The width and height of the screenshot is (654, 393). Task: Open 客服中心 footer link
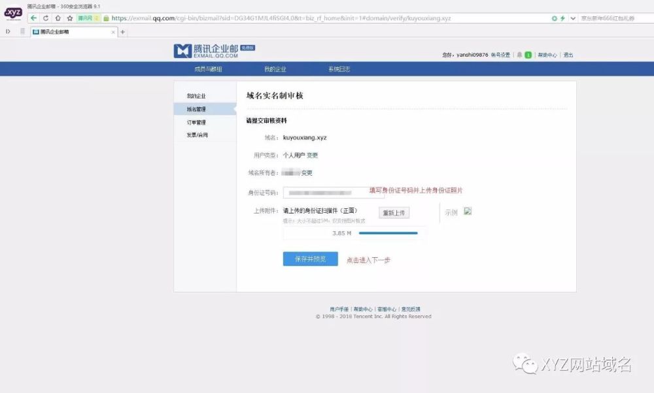tap(387, 309)
